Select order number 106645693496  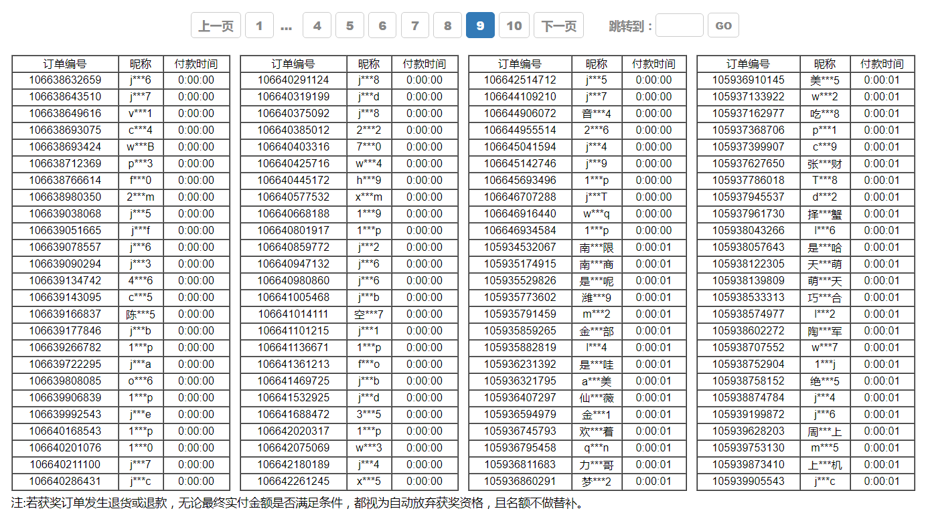click(x=520, y=181)
